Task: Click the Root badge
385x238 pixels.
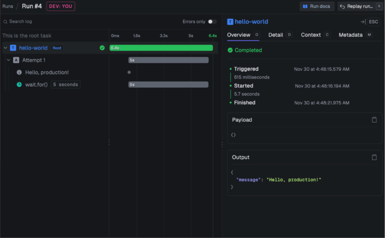Action: [x=57, y=48]
